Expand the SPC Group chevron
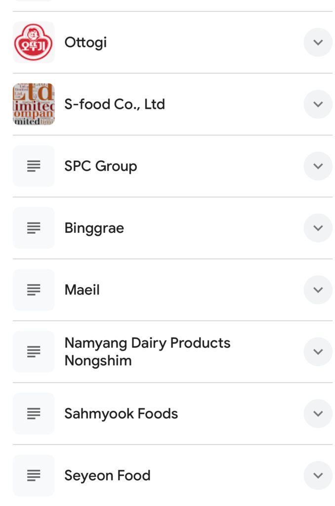The width and height of the screenshot is (335, 506). tap(318, 166)
